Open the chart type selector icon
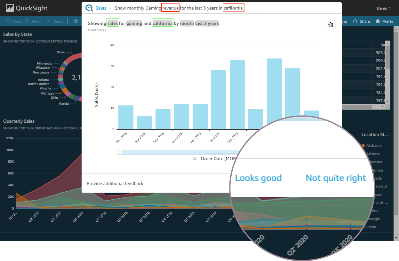Screen dimensions: 399x261 coord(330,25)
